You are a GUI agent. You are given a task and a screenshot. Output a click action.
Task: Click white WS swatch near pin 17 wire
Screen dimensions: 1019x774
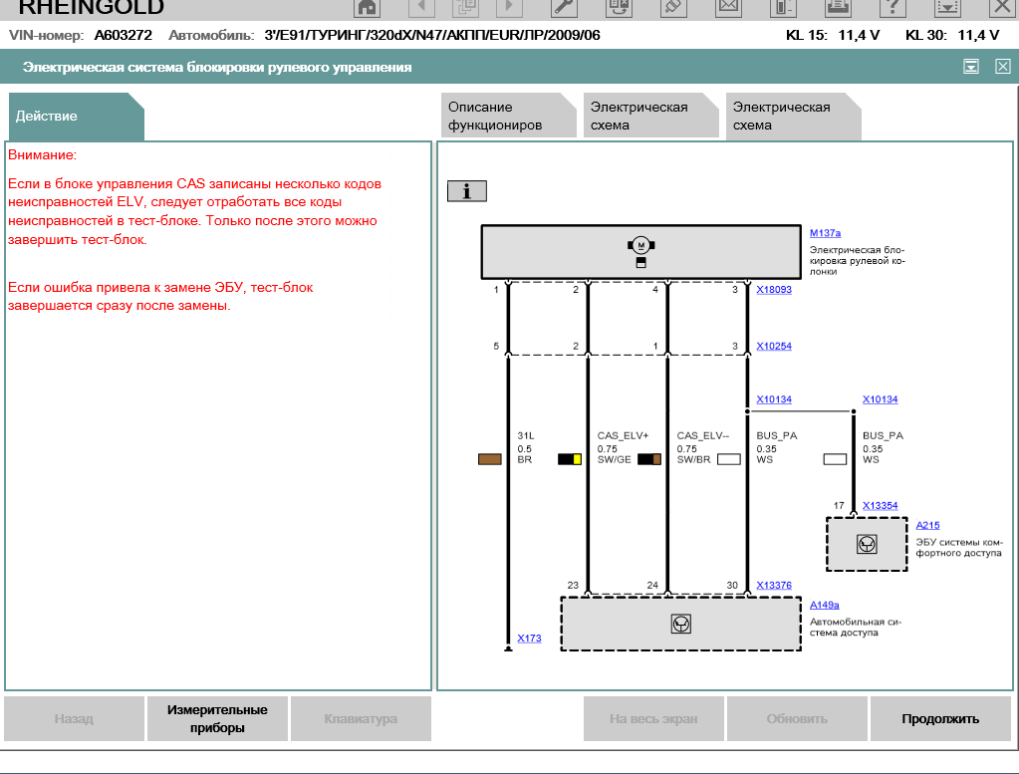pos(835,459)
